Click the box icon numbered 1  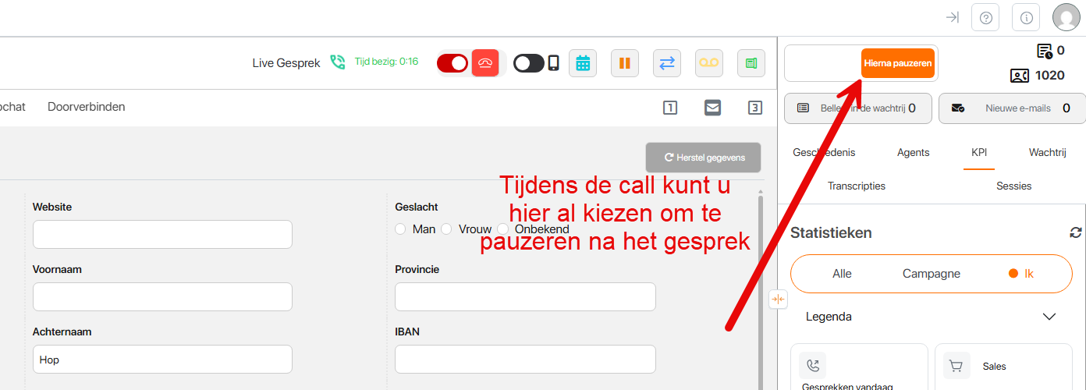point(670,108)
